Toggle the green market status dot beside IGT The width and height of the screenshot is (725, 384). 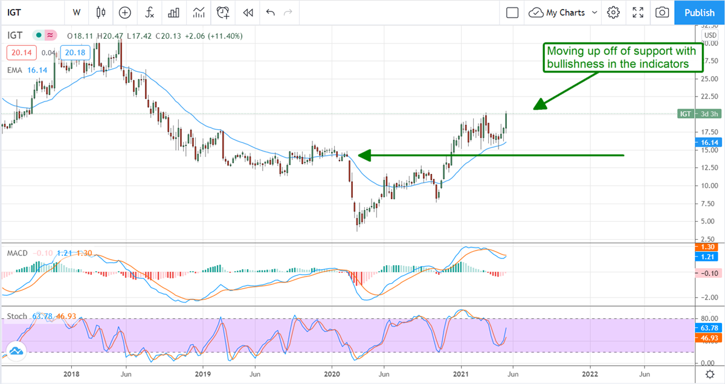point(39,36)
